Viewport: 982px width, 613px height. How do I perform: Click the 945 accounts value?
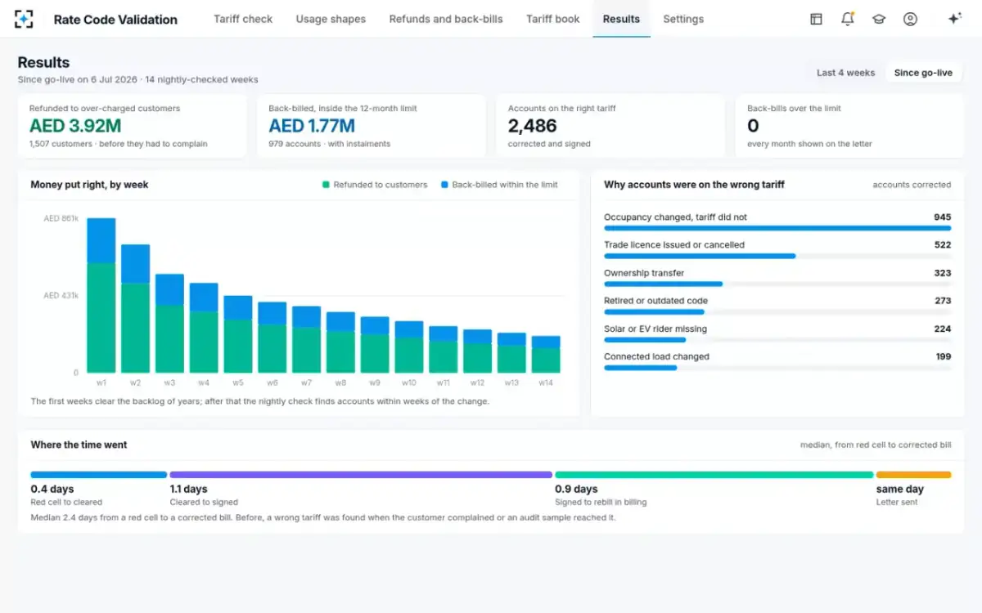pos(943,217)
